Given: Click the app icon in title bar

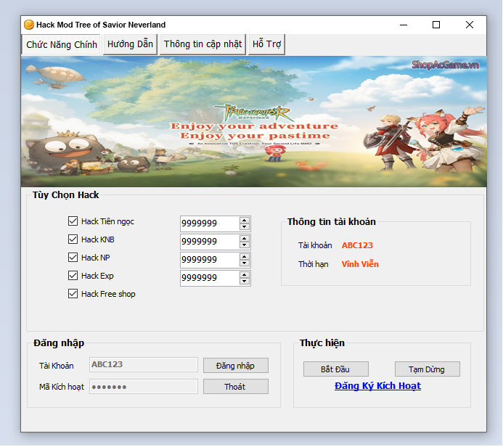Looking at the screenshot, I should [x=29, y=25].
